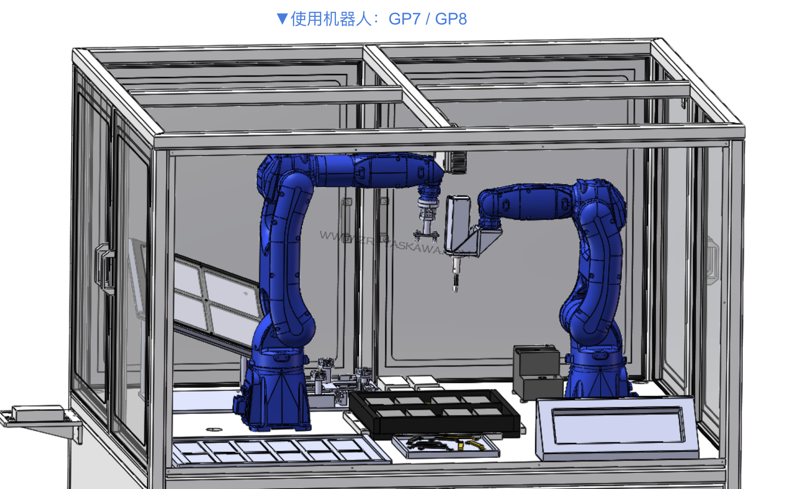Image resolution: width=790 pixels, height=489 pixels.
Task: Select the robot model image
Action: [372, 263]
